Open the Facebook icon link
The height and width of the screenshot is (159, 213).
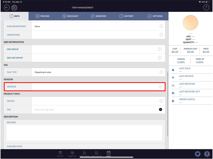pos(207,154)
